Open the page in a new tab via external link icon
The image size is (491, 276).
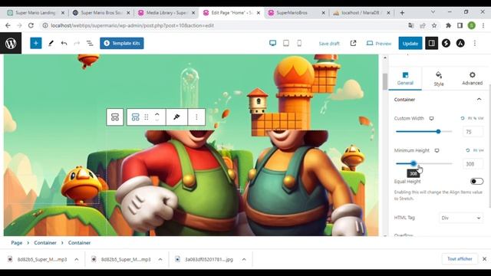click(x=353, y=43)
